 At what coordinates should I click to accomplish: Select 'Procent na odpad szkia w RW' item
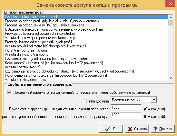click(x=44, y=25)
